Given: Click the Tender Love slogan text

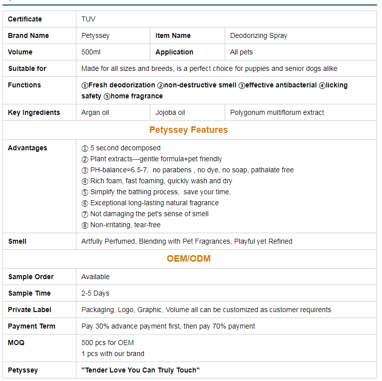Looking at the screenshot, I should [x=140, y=370].
